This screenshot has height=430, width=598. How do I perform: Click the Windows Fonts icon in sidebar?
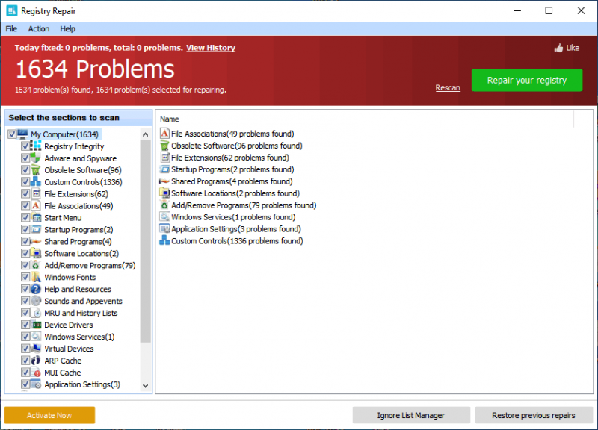37,277
